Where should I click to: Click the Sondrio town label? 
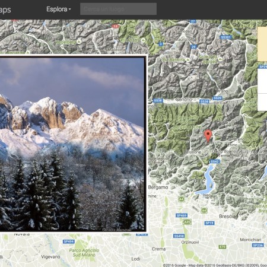click(184, 100)
